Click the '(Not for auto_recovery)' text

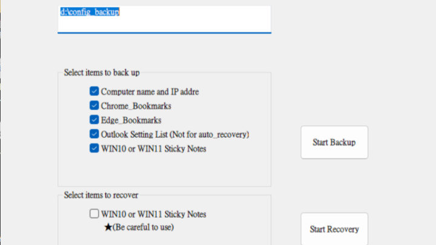click(x=210, y=134)
